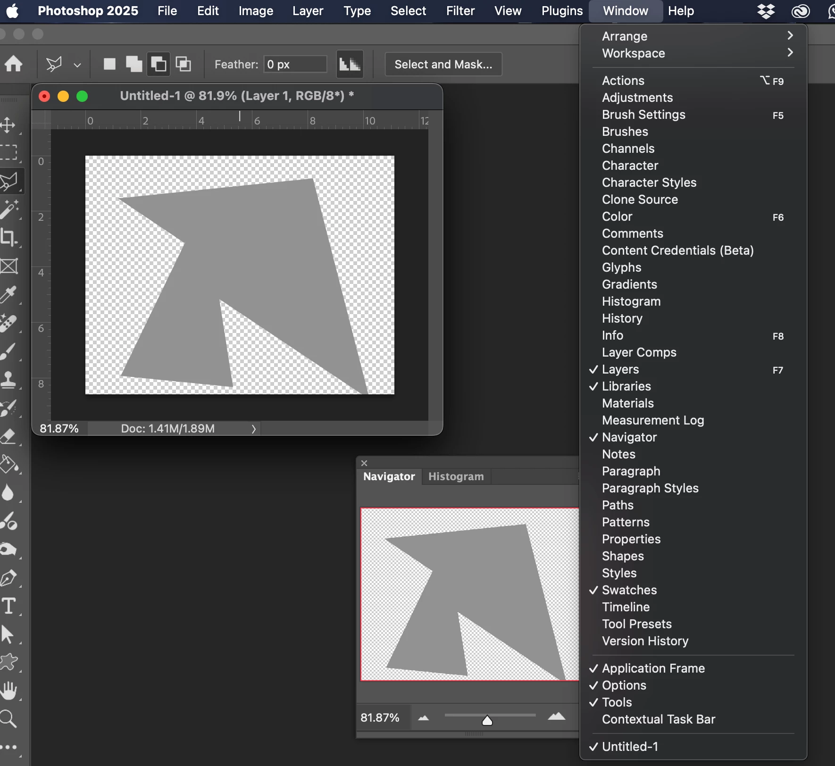Image resolution: width=835 pixels, height=766 pixels.
Task: Click the Navigator zoom in mountain icon
Action: tap(557, 717)
